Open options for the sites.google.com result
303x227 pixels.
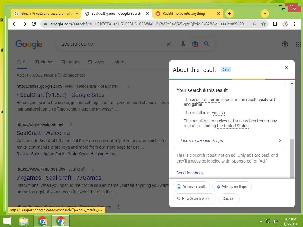point(128,87)
